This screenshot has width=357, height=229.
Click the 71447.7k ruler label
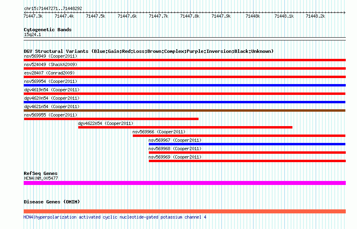click(x=158, y=16)
